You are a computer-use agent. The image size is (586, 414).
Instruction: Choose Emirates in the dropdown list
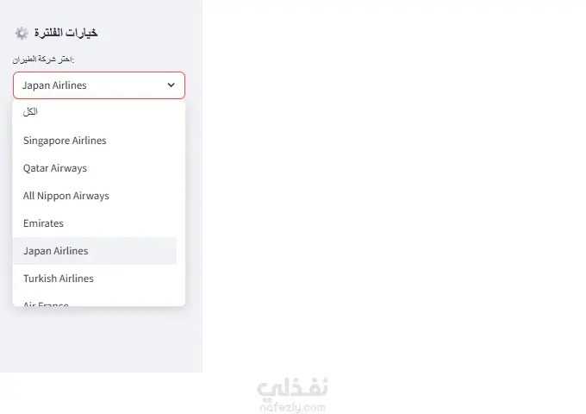click(x=44, y=223)
